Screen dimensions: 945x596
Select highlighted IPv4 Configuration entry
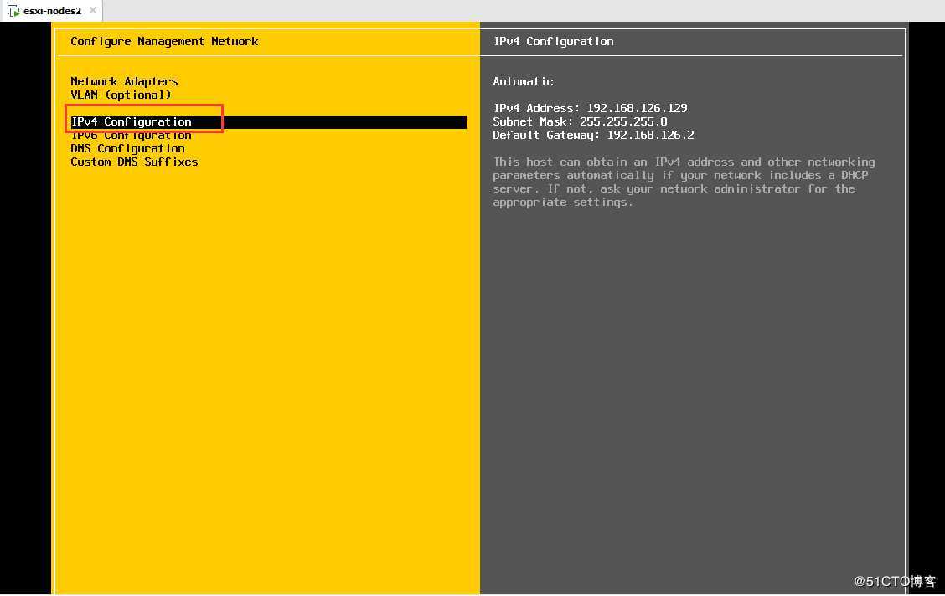tap(268, 122)
